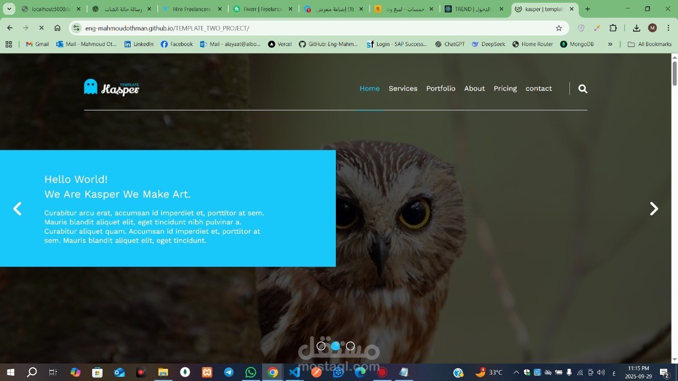Show hidden system tray icons chevron
Viewport: 678px width, 381px height.
(x=516, y=373)
